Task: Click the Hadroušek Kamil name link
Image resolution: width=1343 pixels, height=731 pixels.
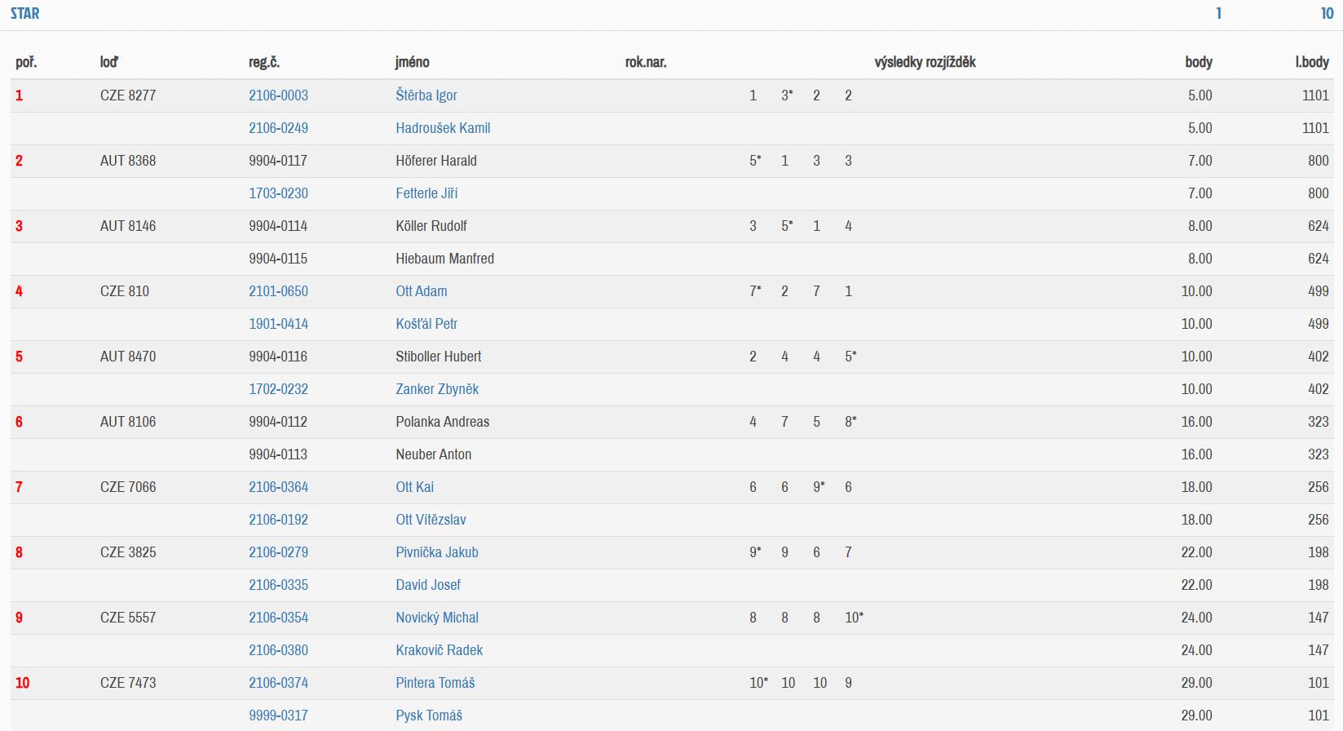Action: pyautogui.click(x=443, y=128)
